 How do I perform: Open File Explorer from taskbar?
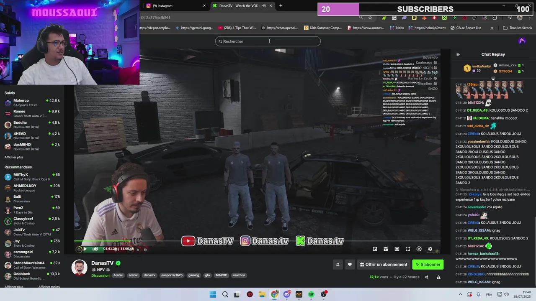(262, 294)
